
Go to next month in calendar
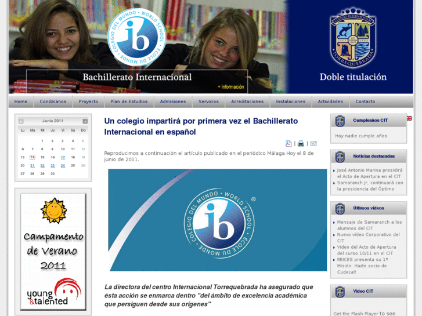click(x=85, y=121)
